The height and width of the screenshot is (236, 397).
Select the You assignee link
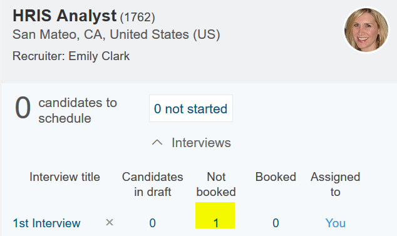click(335, 223)
